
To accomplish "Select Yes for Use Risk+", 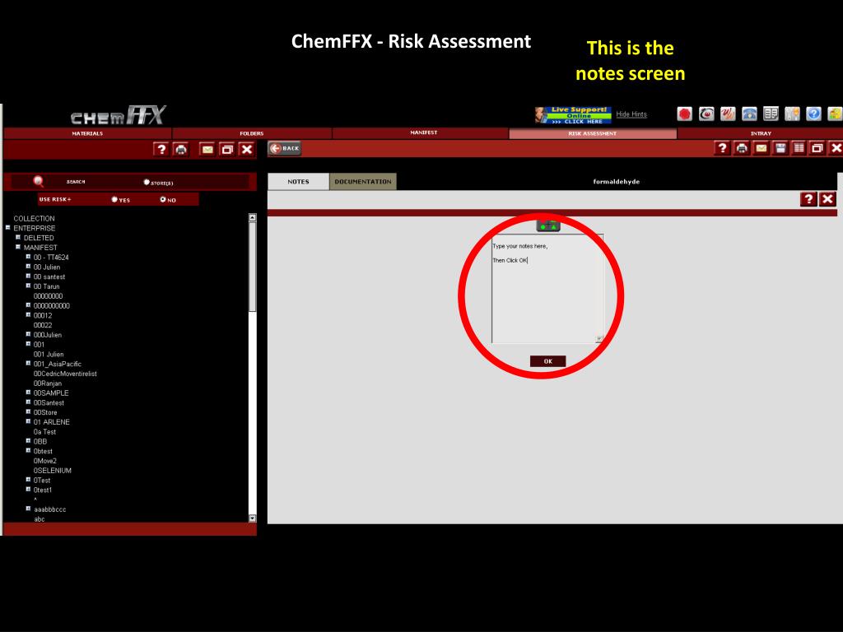I will point(114,199).
